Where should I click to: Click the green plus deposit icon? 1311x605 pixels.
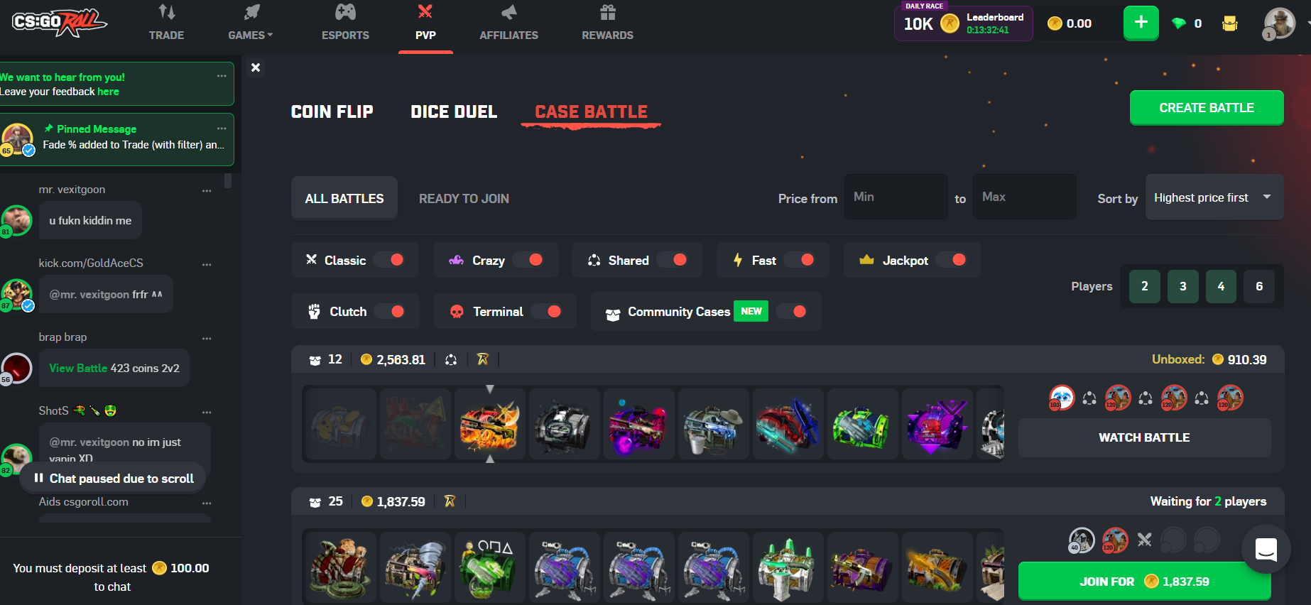(1141, 23)
